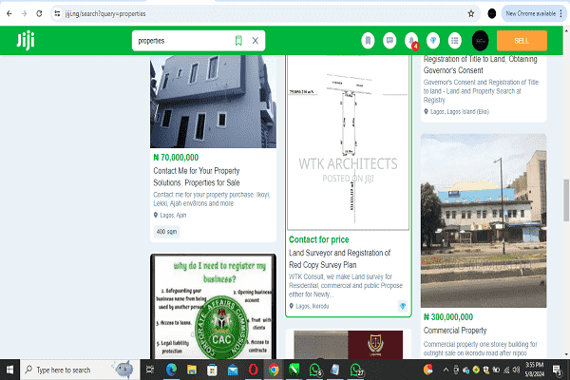This screenshot has height=380, width=570.
Task: Click Lagos, Ikorodu location text
Action: tap(312, 306)
